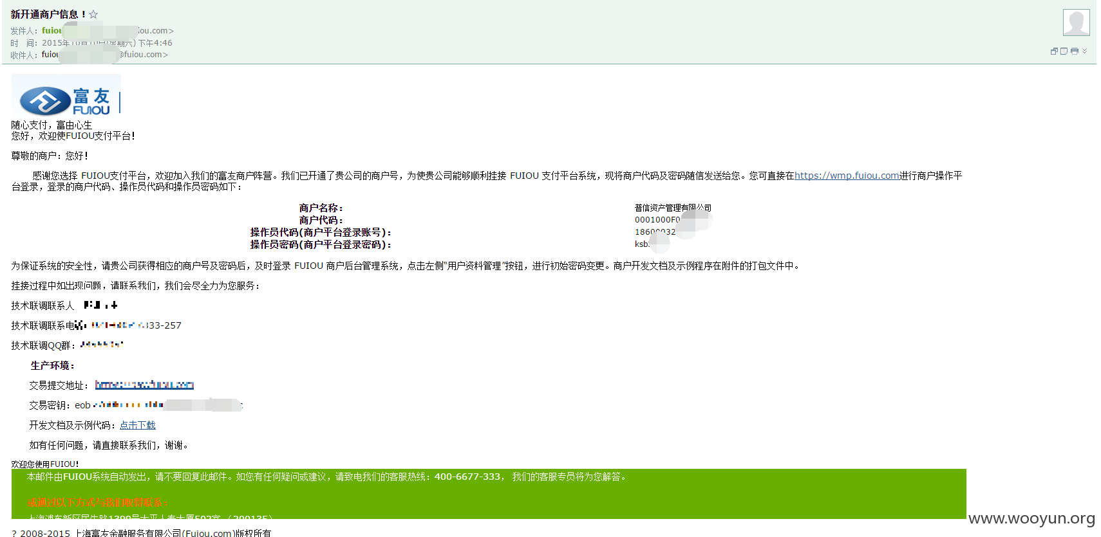The height and width of the screenshot is (537, 1101).
Task: Click the 操作员密码(商户平台登录密码)： label
Action: click(x=321, y=244)
